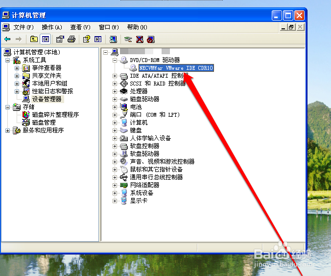The width and height of the screenshot is (331, 276).
Task: Expand the 磁盘驱动器 category
Action: click(x=115, y=99)
